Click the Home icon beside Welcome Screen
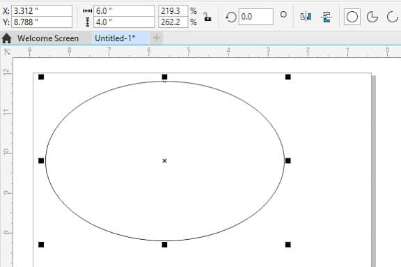This screenshot has height=267, width=401. (7, 38)
